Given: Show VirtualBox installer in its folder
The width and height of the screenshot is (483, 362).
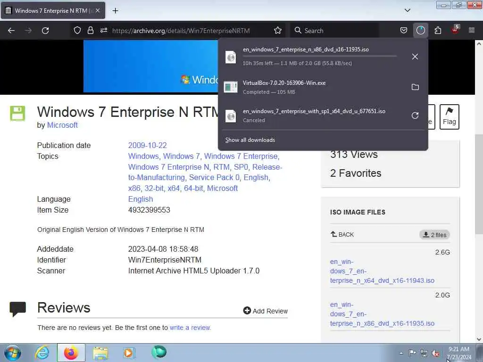Looking at the screenshot, I should (x=415, y=87).
